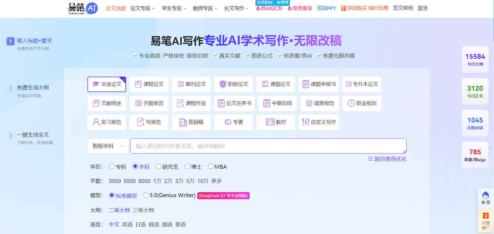Choose the 5.0(Genius Writer) model

coord(169,195)
